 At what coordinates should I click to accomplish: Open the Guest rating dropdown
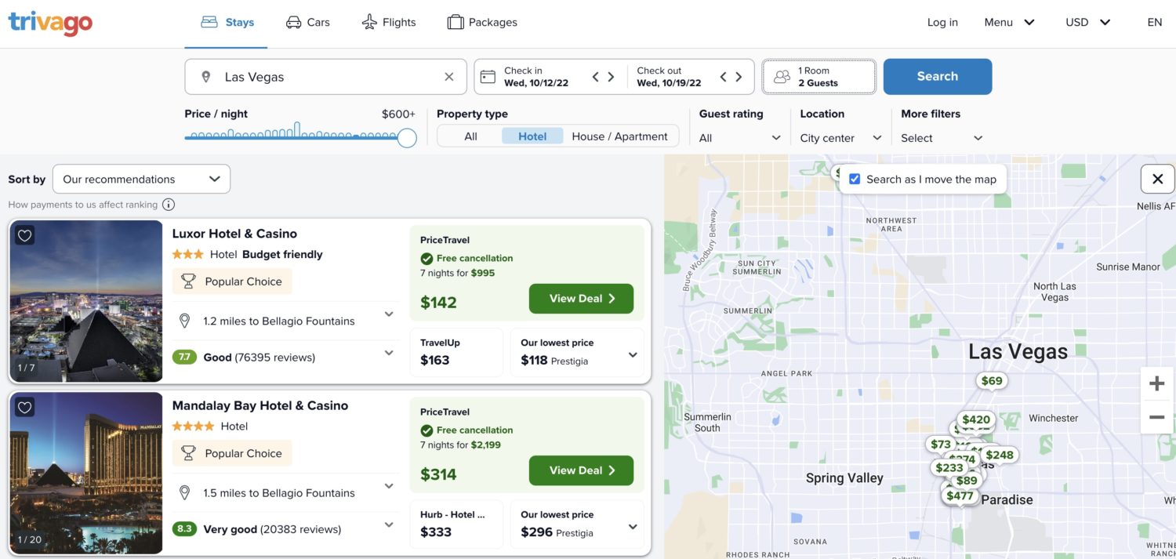coord(737,137)
